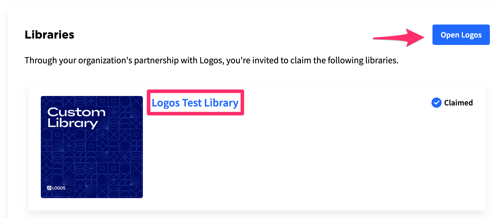This screenshot has width=496, height=218.
Task: Open the Logos Test Library link
Action: click(195, 103)
